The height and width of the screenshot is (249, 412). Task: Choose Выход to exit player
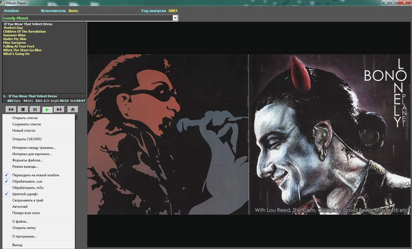(x=39, y=245)
